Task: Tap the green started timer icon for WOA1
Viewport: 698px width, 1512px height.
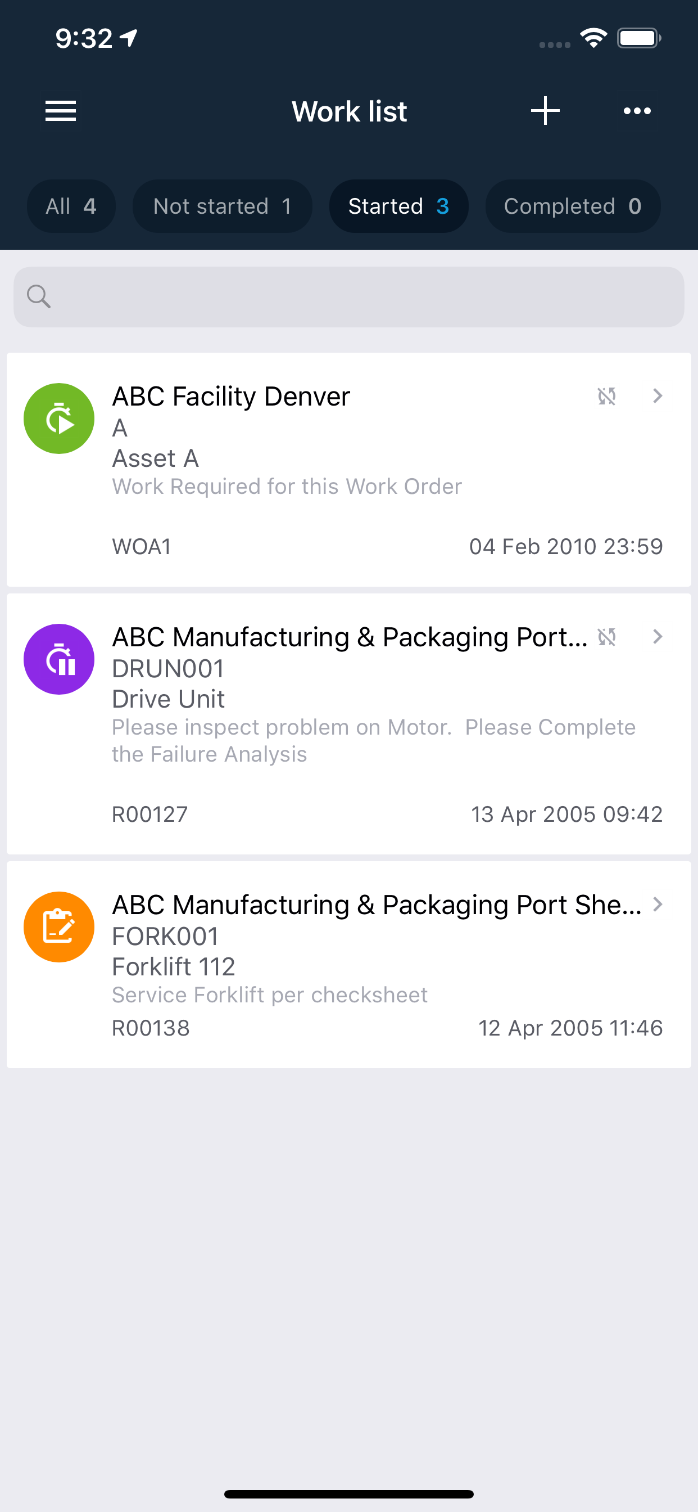Action: [58, 418]
